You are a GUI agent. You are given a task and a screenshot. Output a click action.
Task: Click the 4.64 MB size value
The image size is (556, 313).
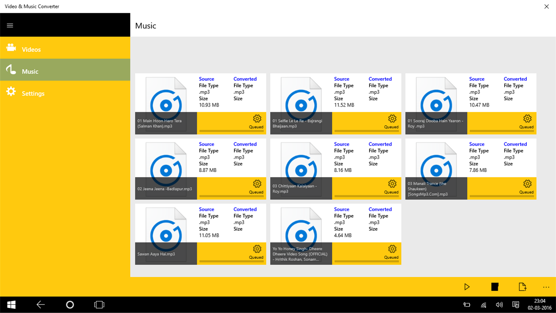click(343, 235)
